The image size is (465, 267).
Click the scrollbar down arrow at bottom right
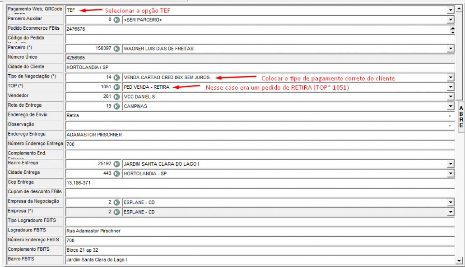coord(459,260)
